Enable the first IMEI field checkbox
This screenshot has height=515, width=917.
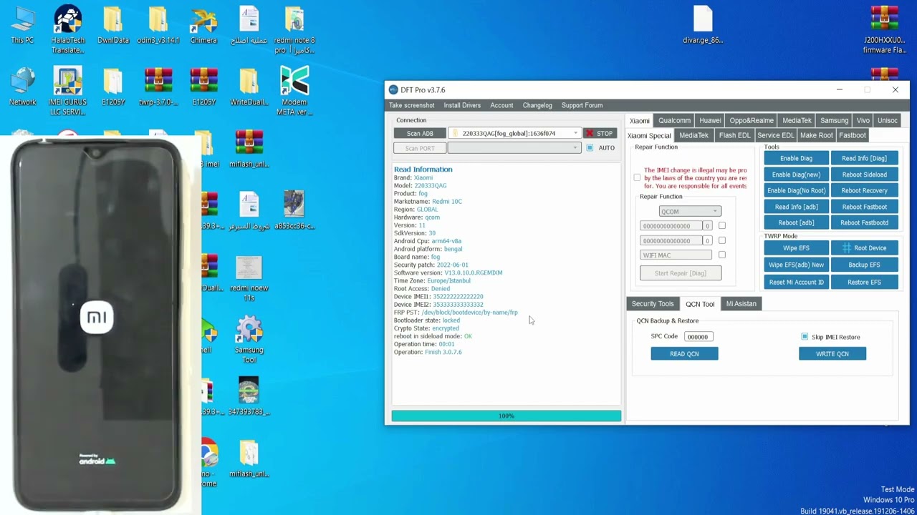tap(721, 225)
